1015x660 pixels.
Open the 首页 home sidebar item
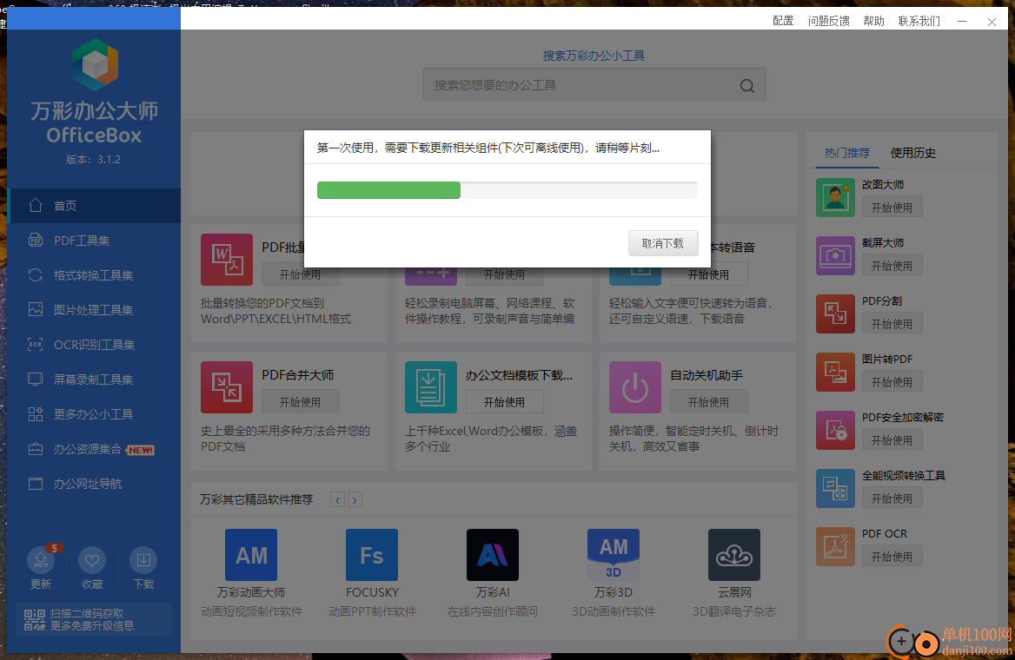click(x=95, y=206)
